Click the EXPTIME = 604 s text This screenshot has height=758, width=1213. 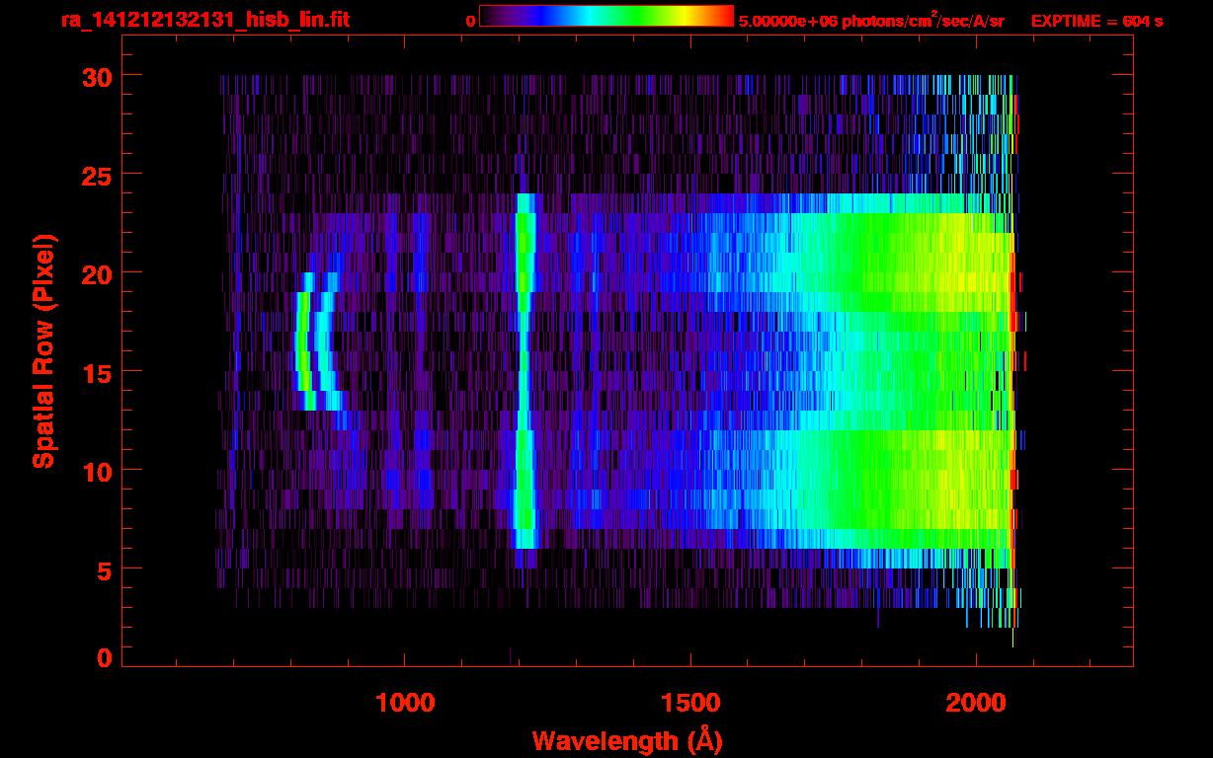coord(1096,21)
